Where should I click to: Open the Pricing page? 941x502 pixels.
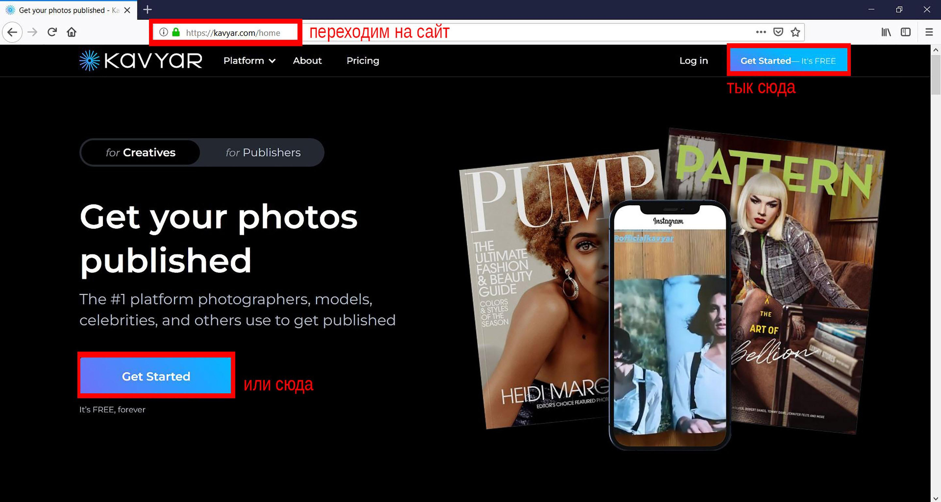[x=363, y=61]
